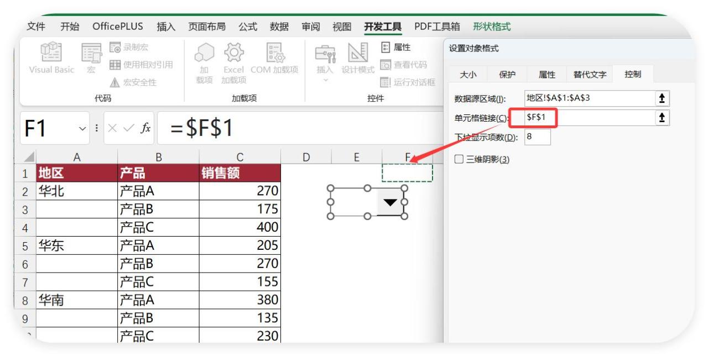Click the 数据源区域 input field
The width and height of the screenshot is (708, 356).
tap(589, 98)
